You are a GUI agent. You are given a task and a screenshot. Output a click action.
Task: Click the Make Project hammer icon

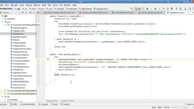[132, 9]
